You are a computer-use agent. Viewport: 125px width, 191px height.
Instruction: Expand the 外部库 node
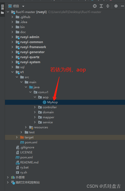pyautogui.click(x=8, y=177)
